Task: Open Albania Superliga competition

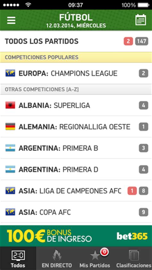Action: (76, 105)
